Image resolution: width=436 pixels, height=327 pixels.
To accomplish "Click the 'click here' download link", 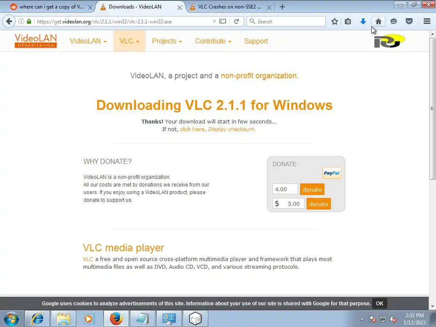I will coord(192,129).
